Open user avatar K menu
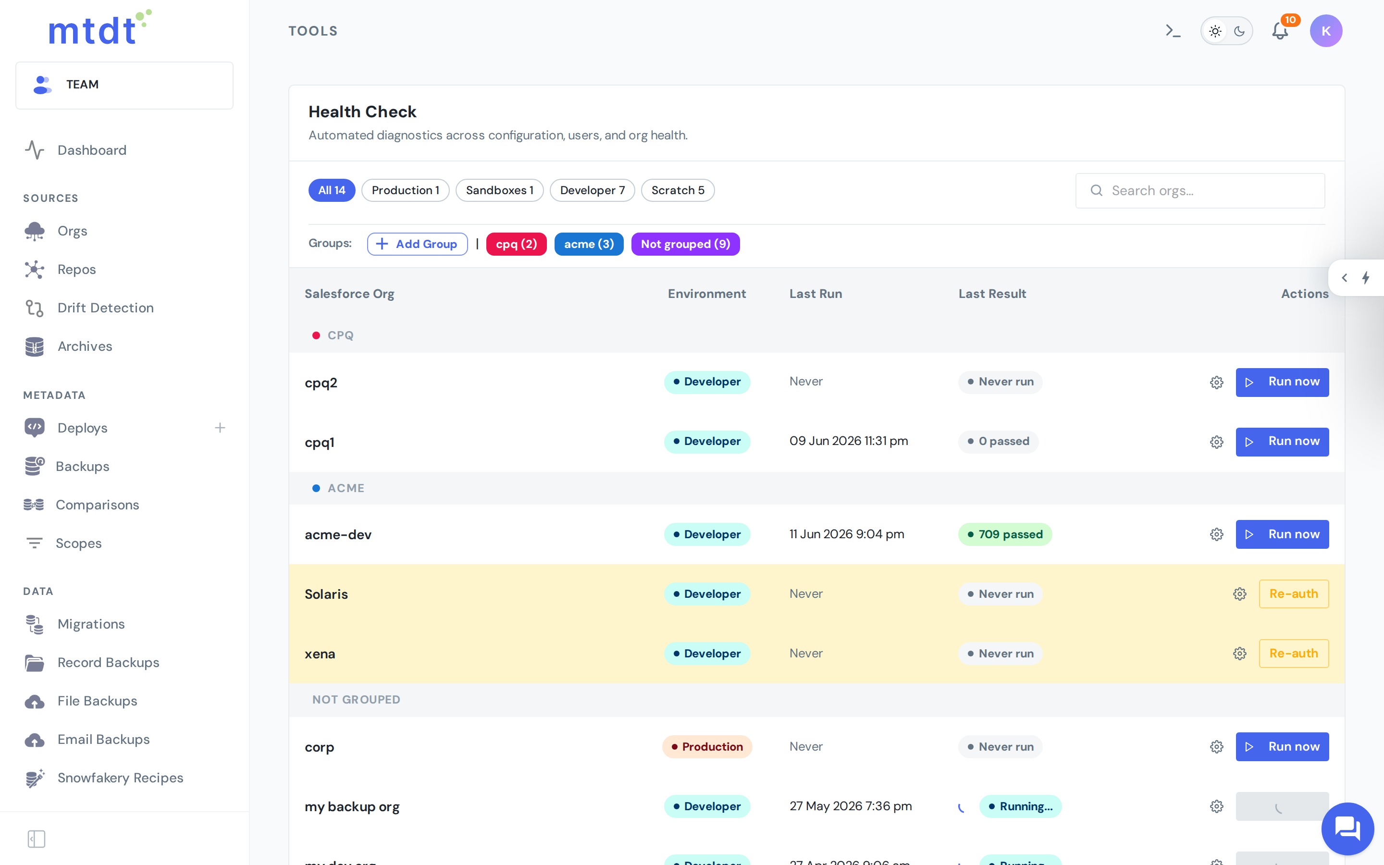The image size is (1384, 865). (1326, 31)
